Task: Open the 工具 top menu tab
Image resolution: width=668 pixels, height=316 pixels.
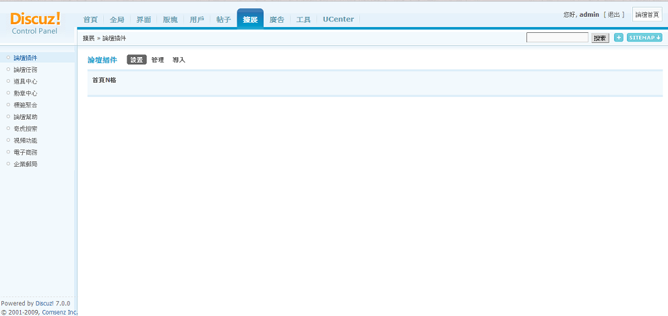Action: pos(303,19)
